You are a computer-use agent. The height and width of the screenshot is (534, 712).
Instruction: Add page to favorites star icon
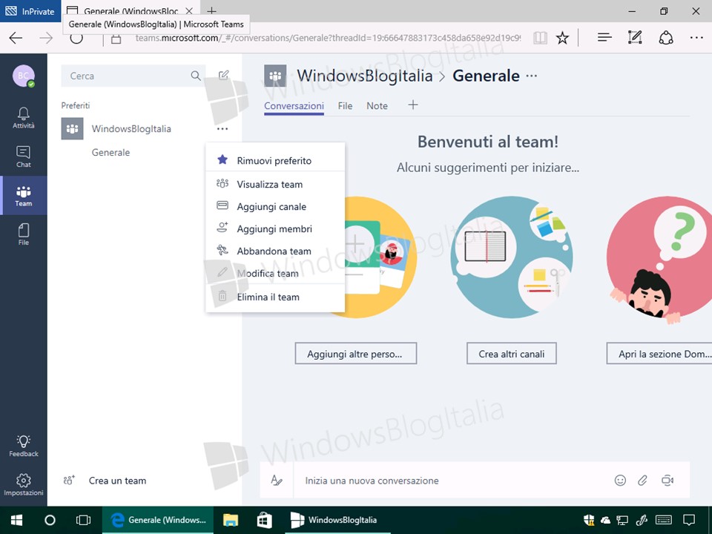coord(562,38)
